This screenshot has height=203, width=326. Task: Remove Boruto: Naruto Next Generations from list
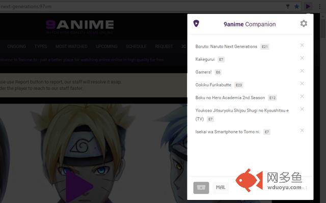(x=302, y=45)
